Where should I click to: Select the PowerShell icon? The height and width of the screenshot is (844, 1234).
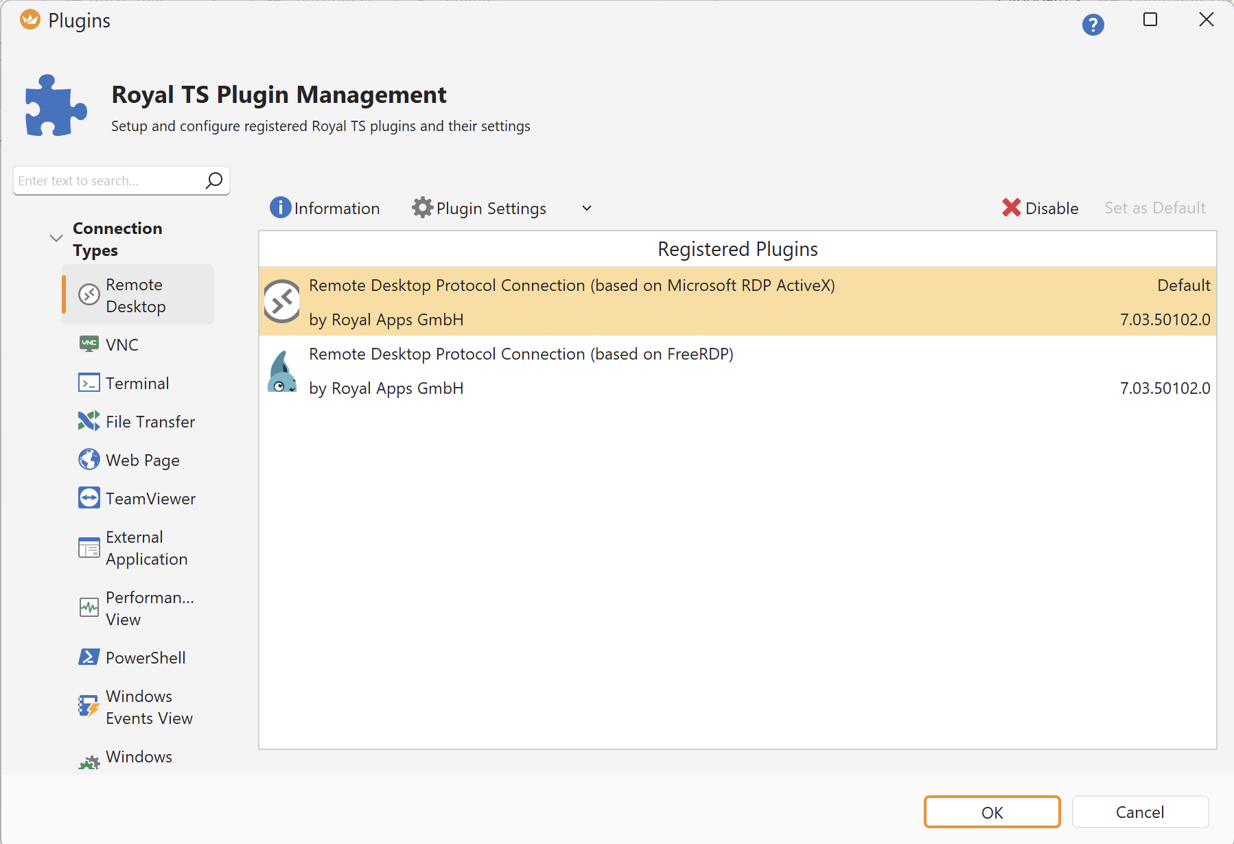89,657
